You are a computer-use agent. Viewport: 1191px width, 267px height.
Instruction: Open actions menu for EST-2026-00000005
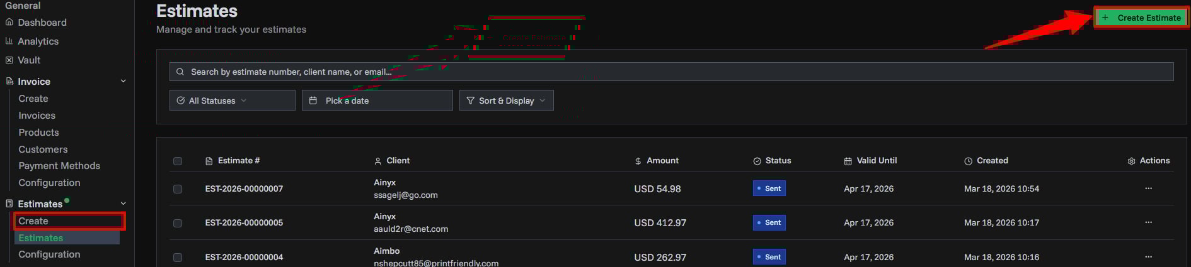tap(1149, 222)
